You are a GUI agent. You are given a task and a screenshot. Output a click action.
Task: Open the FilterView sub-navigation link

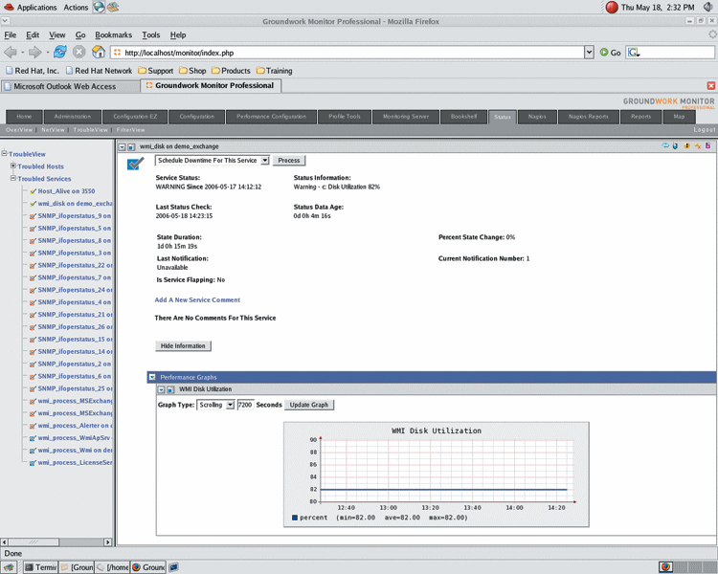click(130, 130)
